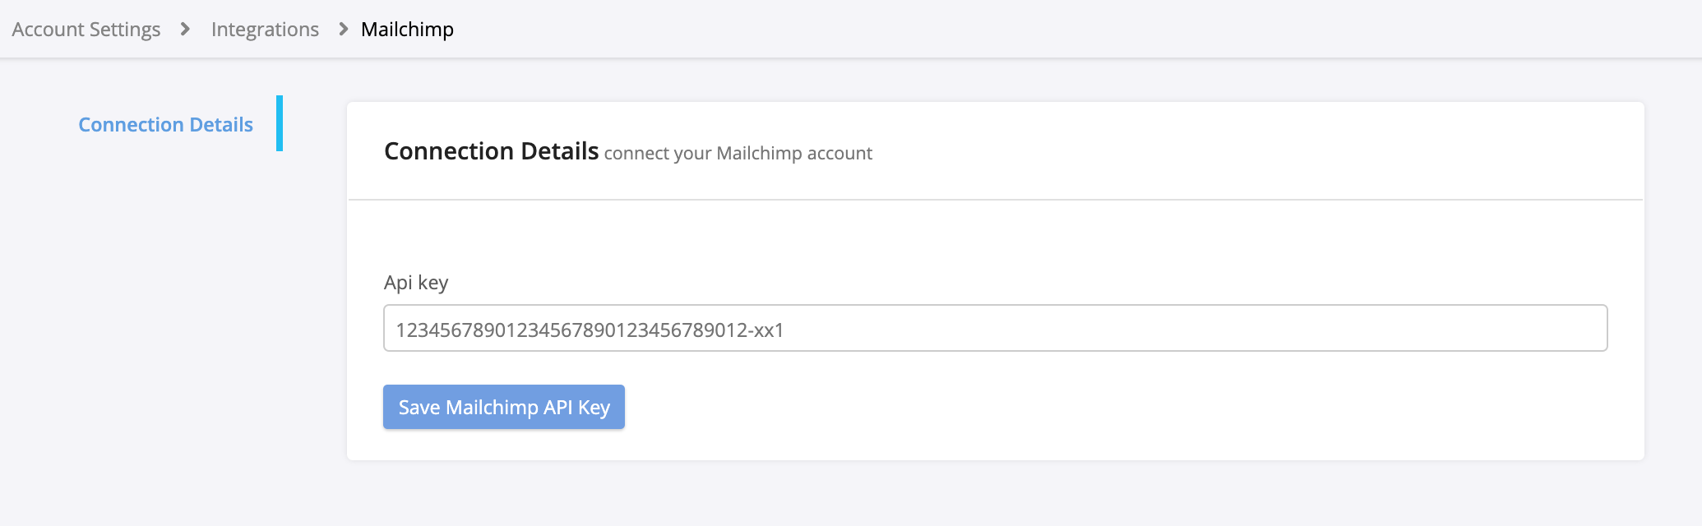
Task: Click the '1234567890' digits in Api key
Action: [x=451, y=330]
